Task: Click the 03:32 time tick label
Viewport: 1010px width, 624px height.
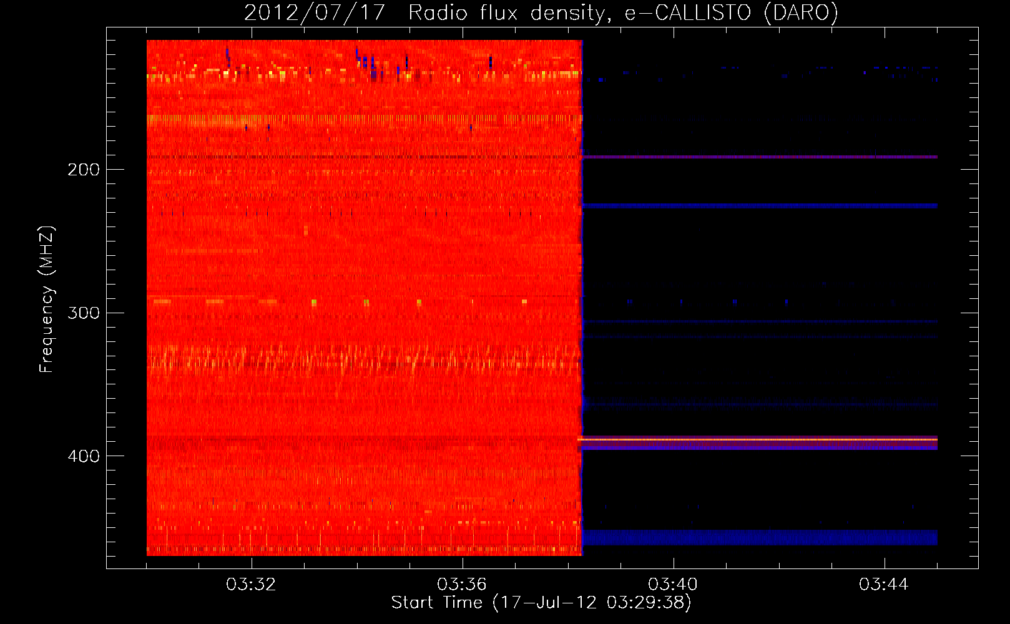Action: click(251, 585)
